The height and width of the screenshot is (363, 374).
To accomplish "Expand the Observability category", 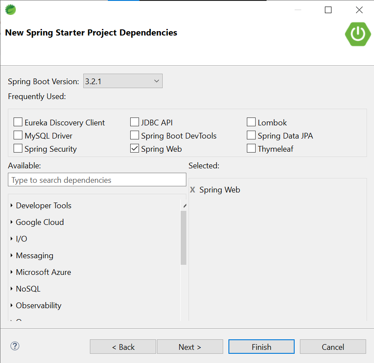I will [11, 306].
